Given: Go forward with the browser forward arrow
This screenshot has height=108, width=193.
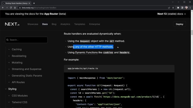Looking at the screenshot, I should [7, 7].
